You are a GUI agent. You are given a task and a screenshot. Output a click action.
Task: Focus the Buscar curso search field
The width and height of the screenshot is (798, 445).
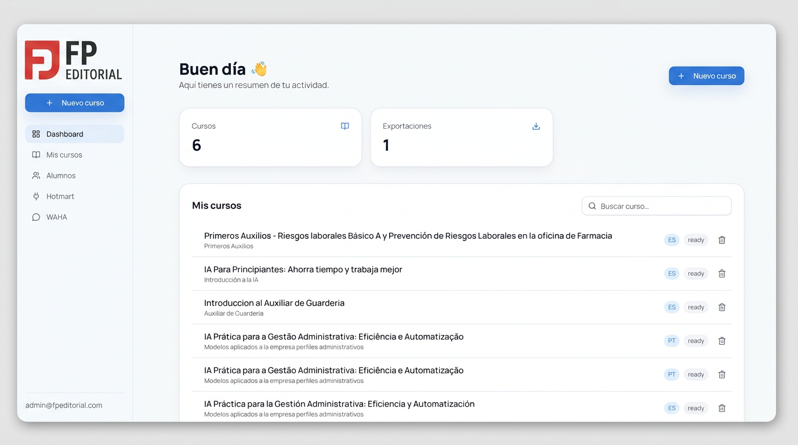(656, 206)
